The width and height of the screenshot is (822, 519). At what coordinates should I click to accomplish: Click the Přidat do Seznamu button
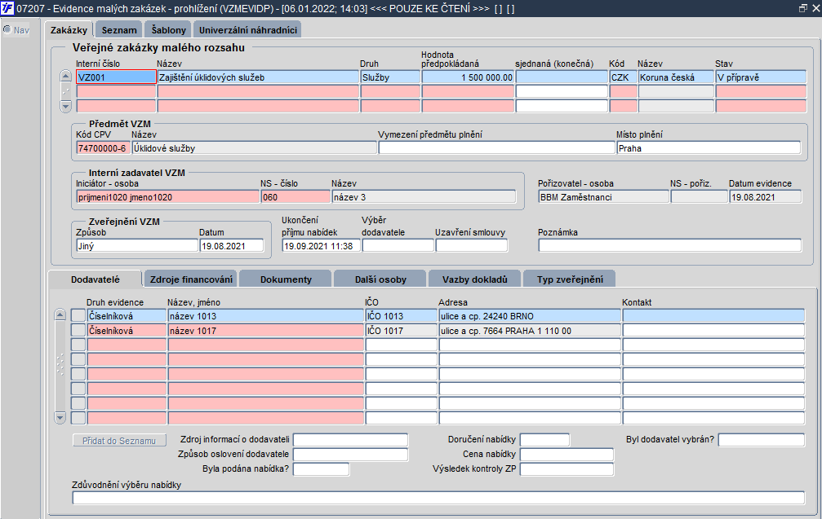pyautogui.click(x=119, y=441)
